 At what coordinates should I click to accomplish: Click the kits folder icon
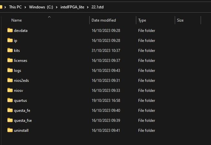pyautogui.click(x=10, y=51)
